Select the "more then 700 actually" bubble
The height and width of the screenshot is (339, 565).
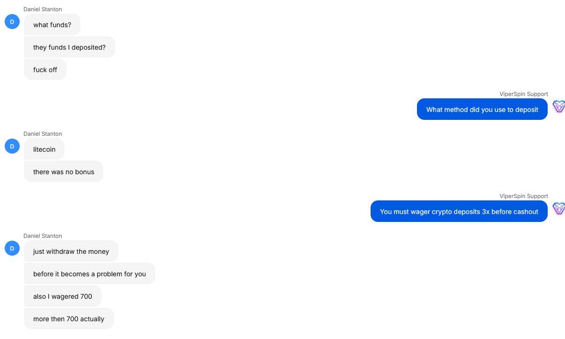69,319
